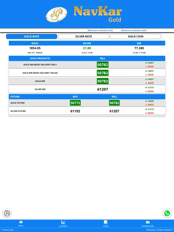The width and height of the screenshot is (174, 232).
Task: Click the GOLD spot rate 1854.05
Action: point(35,48)
